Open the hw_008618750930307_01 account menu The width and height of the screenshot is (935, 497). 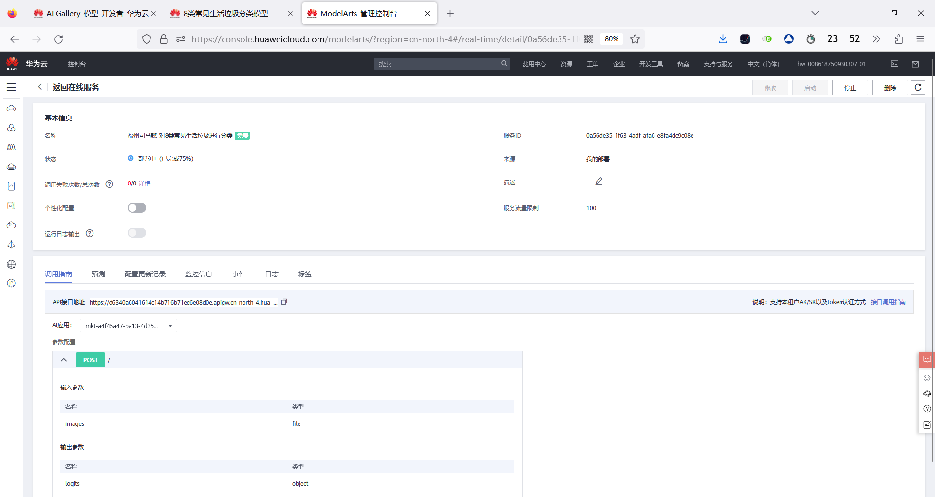(x=831, y=64)
